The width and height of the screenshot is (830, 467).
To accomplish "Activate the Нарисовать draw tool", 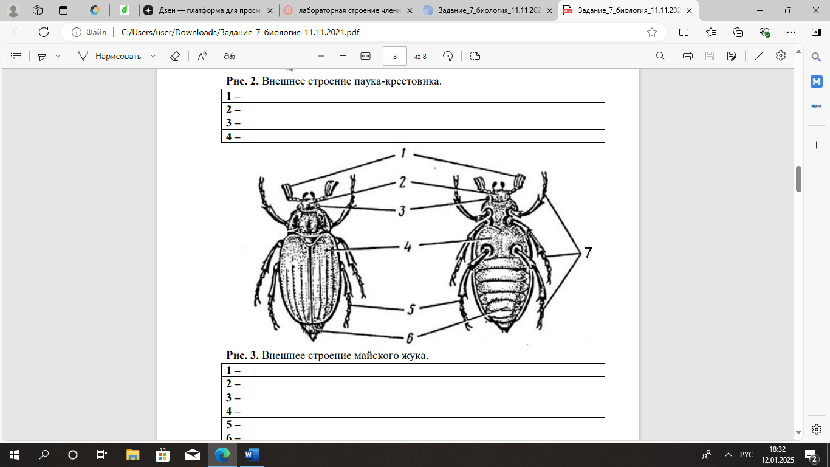I will coord(109,56).
